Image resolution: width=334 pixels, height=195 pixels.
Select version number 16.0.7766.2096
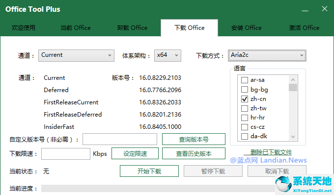pos(160,90)
